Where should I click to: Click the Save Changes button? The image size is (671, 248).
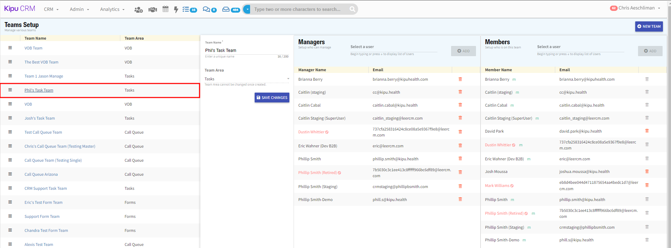click(x=272, y=98)
